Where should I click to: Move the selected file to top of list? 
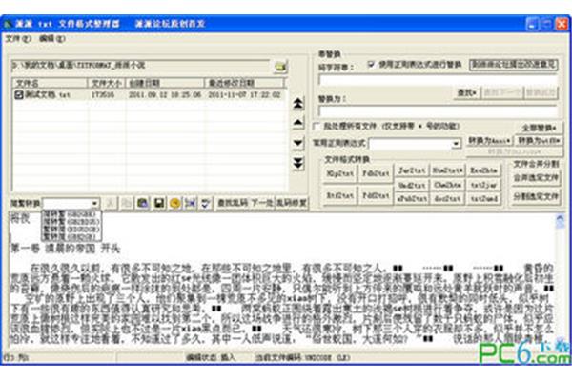298,104
